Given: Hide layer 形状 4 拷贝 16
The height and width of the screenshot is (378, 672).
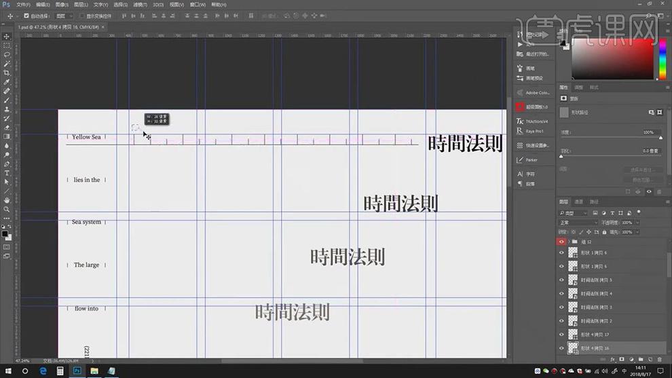Looking at the screenshot, I should click(561, 348).
